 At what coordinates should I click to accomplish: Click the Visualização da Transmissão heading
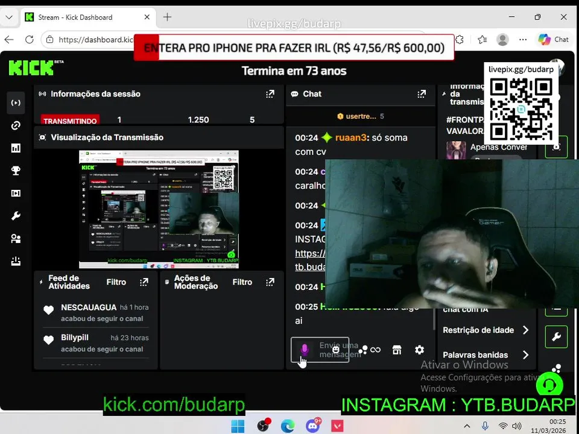pyautogui.click(x=107, y=137)
